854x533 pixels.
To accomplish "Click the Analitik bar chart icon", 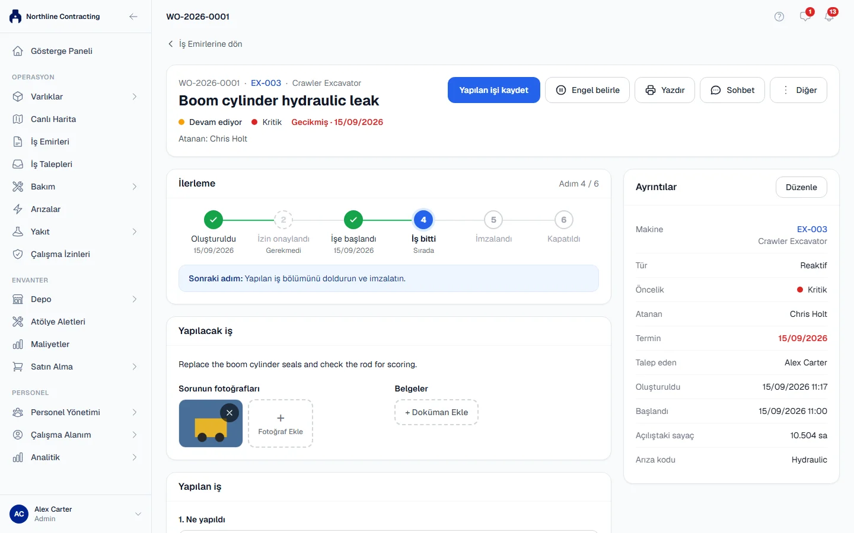I will coord(18,457).
